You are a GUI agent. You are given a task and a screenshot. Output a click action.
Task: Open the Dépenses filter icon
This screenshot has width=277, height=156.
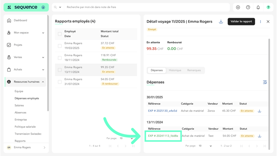[265, 82]
